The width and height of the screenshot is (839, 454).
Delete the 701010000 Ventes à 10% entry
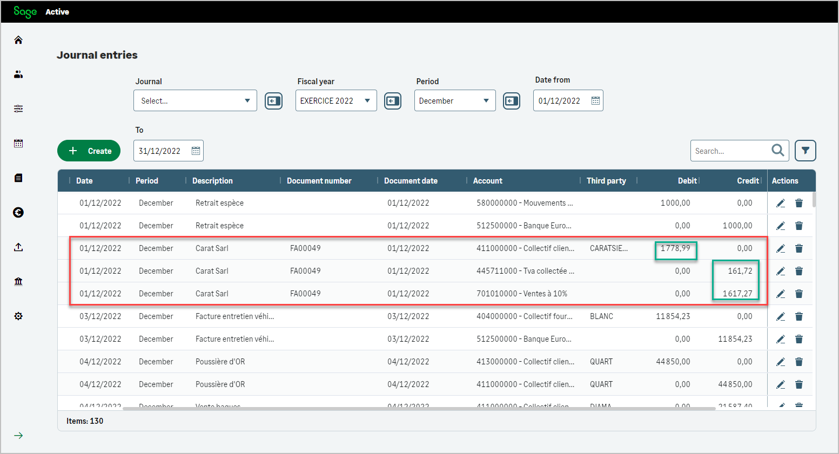(x=799, y=294)
